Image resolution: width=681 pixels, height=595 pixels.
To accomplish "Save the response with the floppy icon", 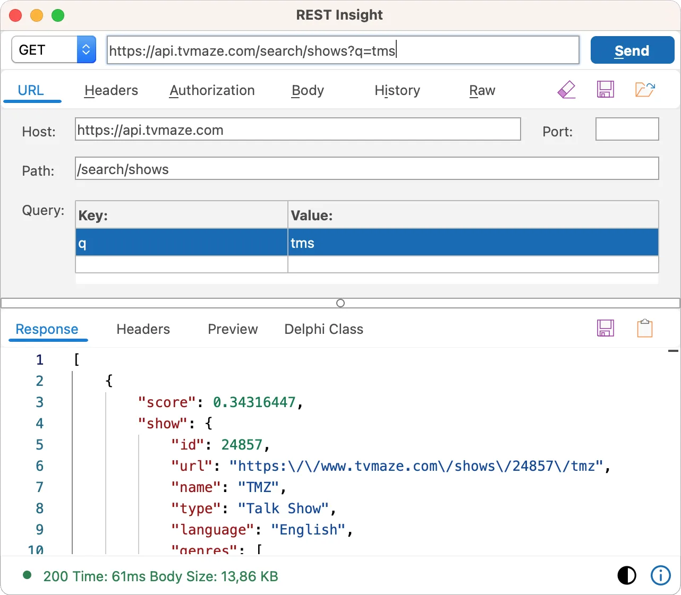I will 605,329.
